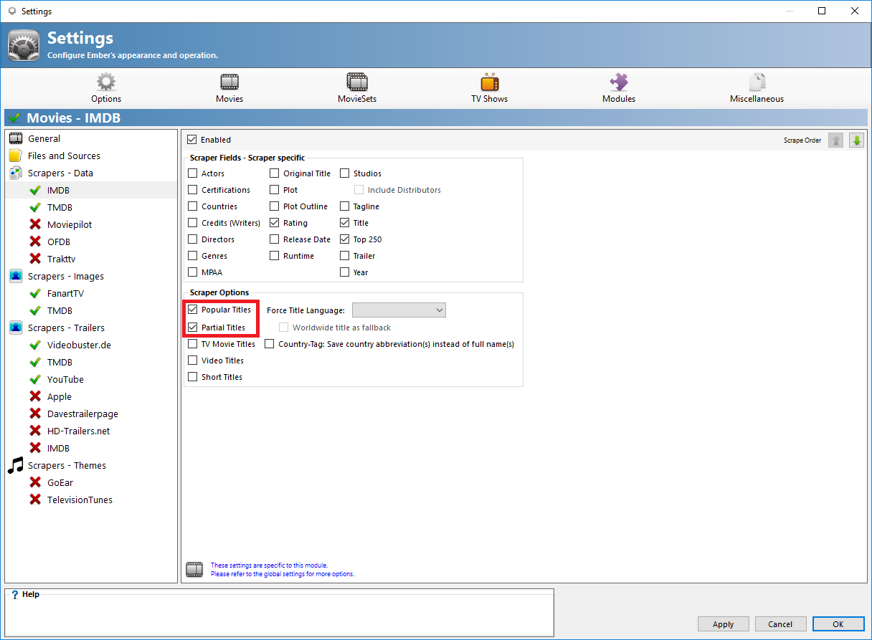Check the Runtime scraper field

(275, 256)
